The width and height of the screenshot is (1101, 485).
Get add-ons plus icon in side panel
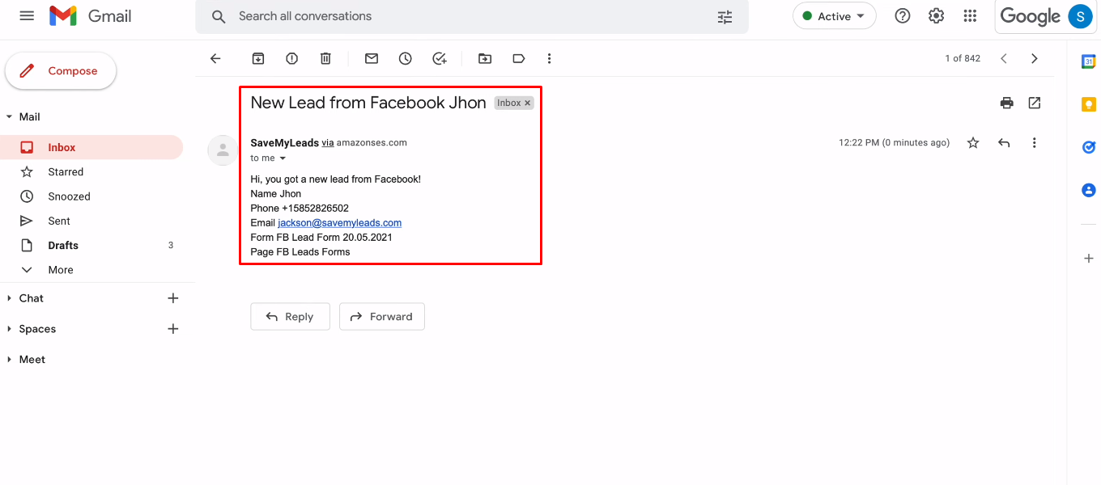1089,259
